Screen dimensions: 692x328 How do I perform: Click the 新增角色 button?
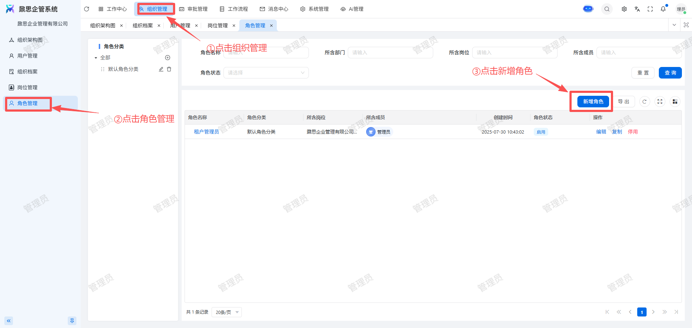[x=593, y=102]
